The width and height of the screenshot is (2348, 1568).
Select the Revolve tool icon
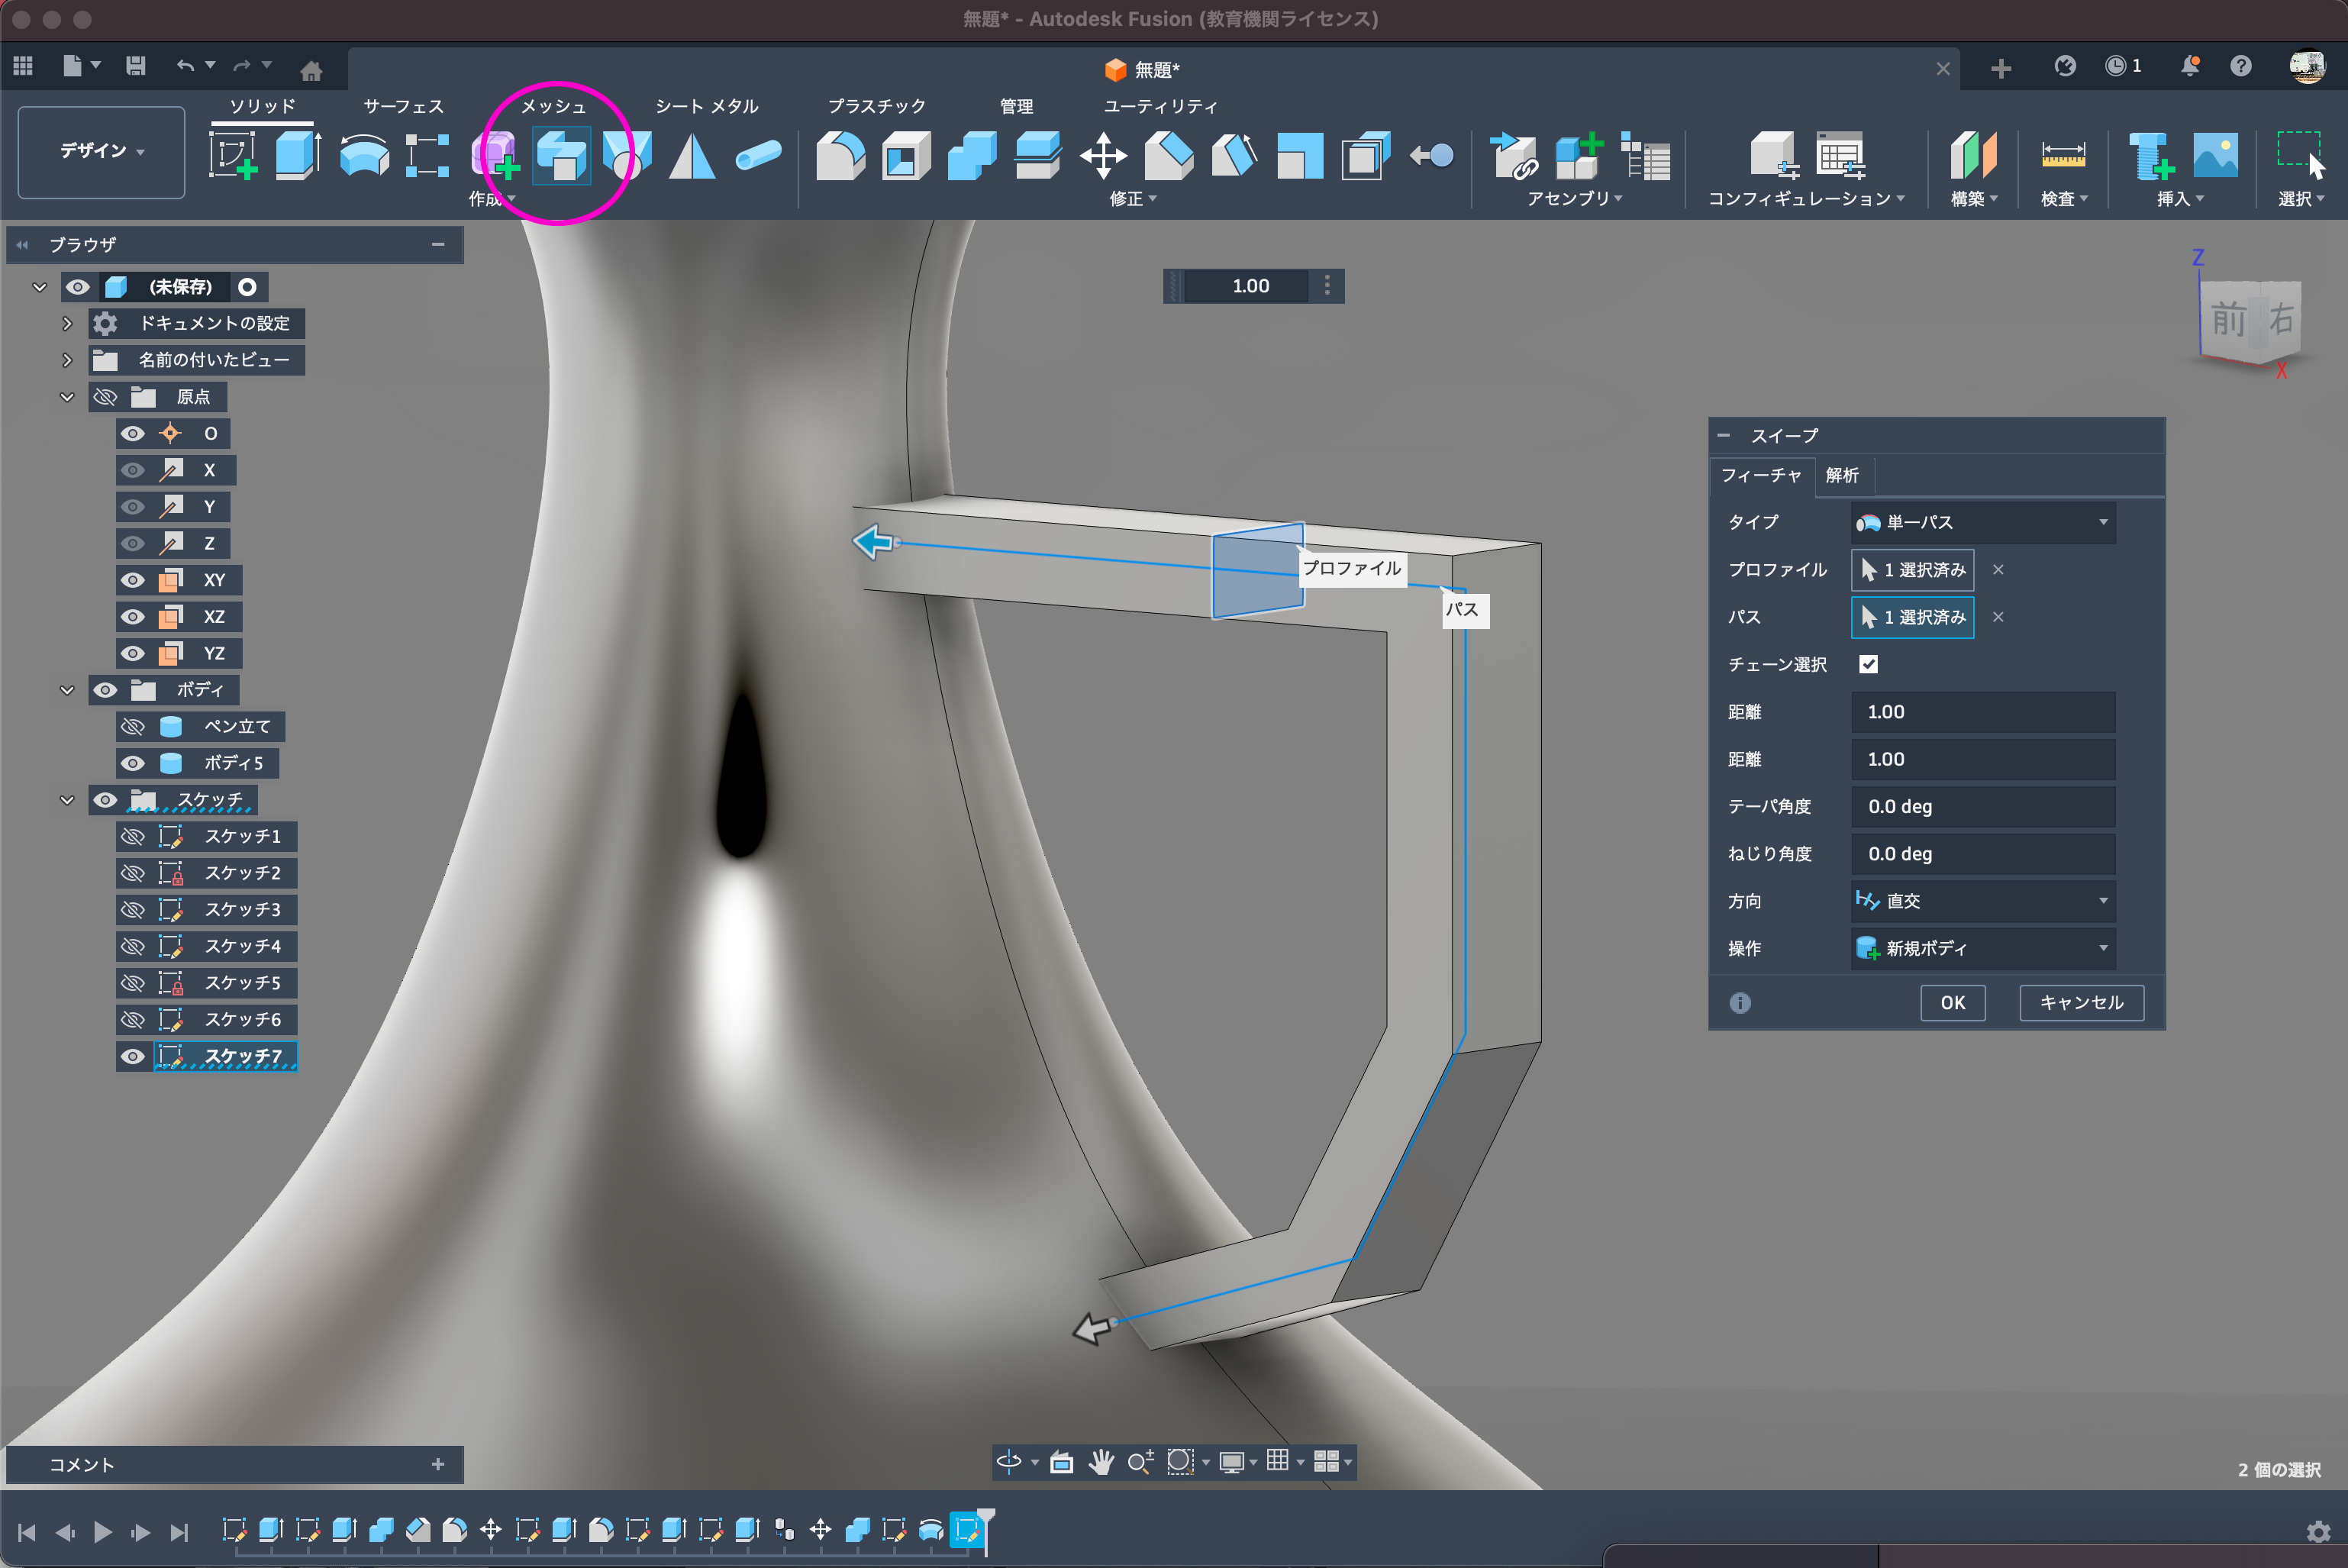point(364,156)
